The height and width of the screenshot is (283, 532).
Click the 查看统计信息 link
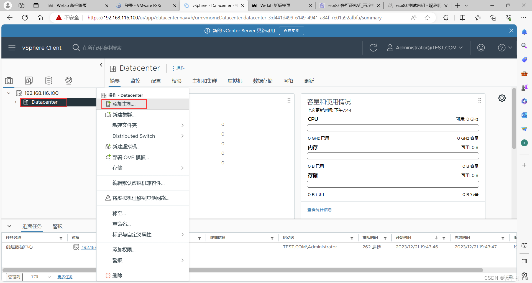pyautogui.click(x=319, y=210)
